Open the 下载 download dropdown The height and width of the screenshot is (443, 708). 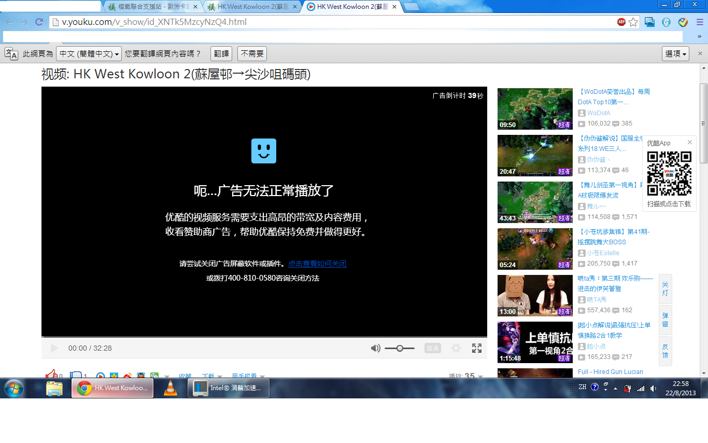coord(212,376)
